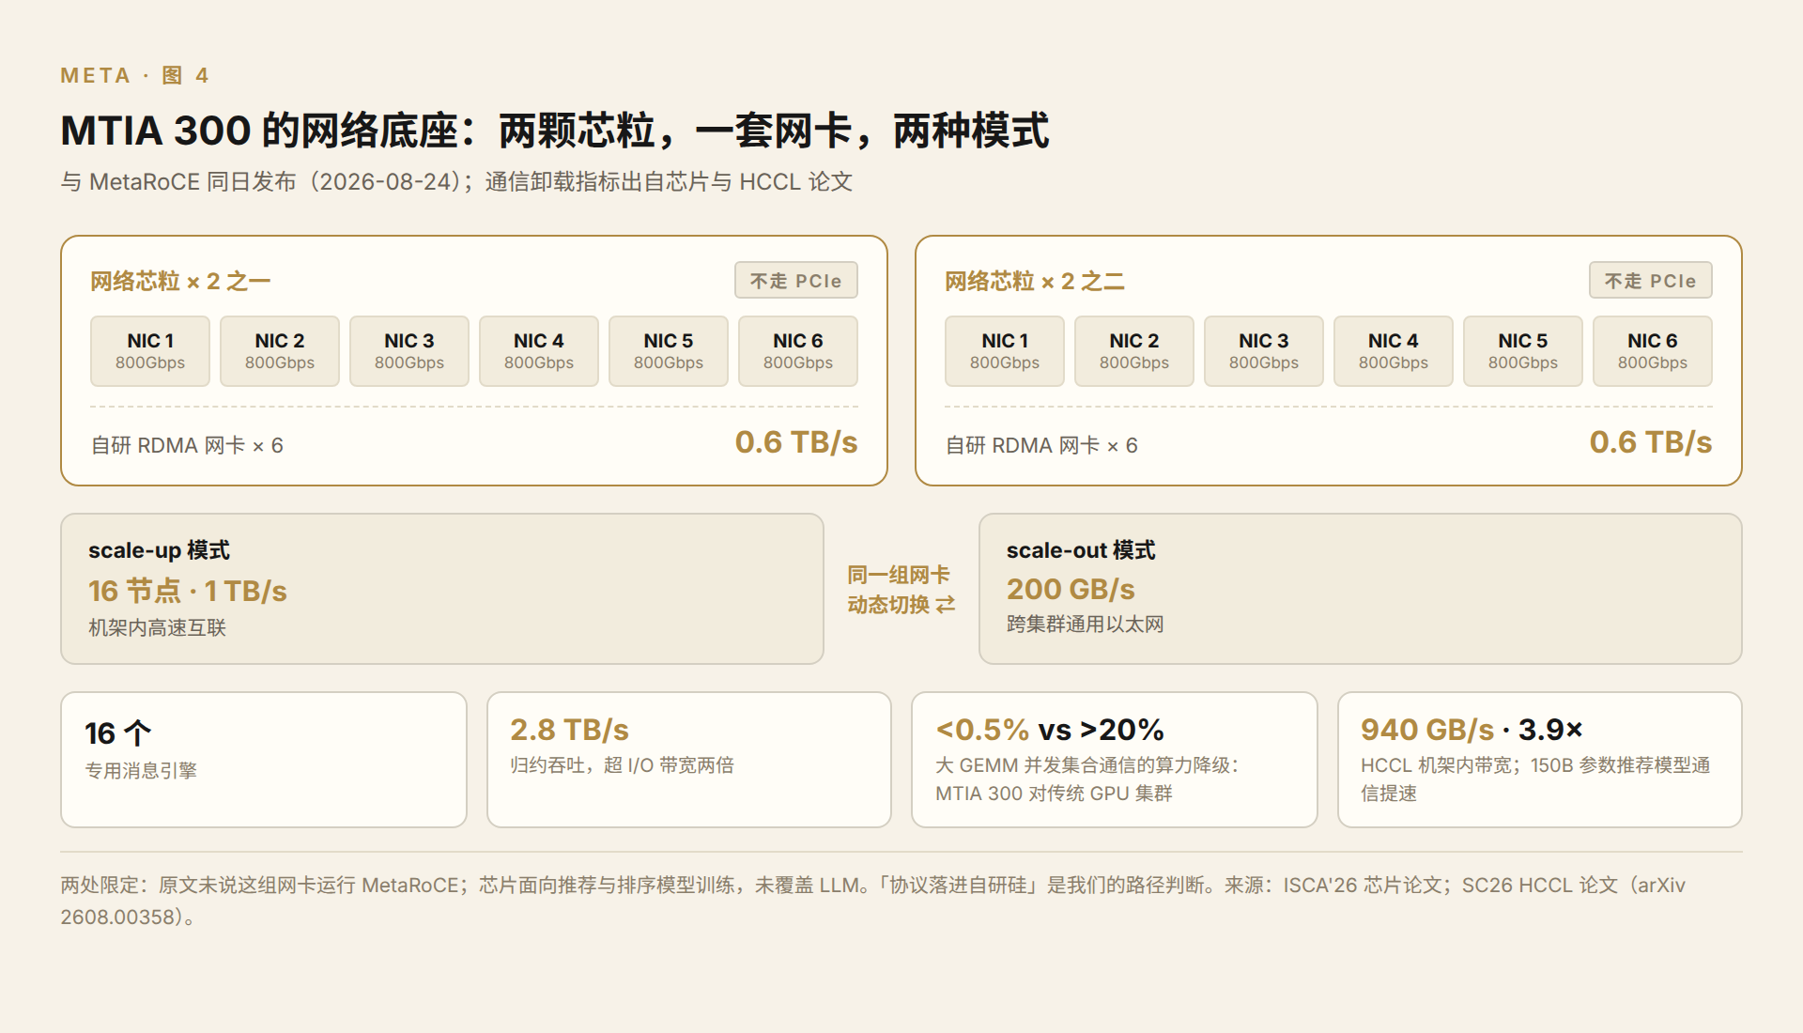
Task: Click NIC 1 tile in 网络芯粒 之二
Action: pyautogui.click(x=1005, y=351)
